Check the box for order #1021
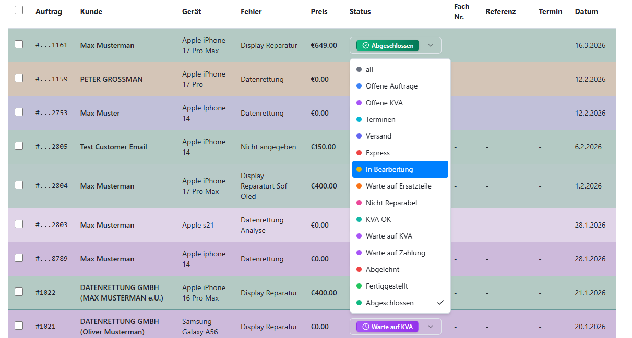Image resolution: width=632 pixels, height=338 pixels. pos(19,326)
